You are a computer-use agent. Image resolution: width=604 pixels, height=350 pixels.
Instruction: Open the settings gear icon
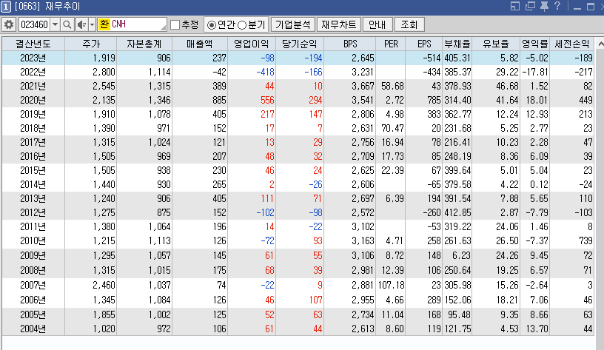coord(8,24)
